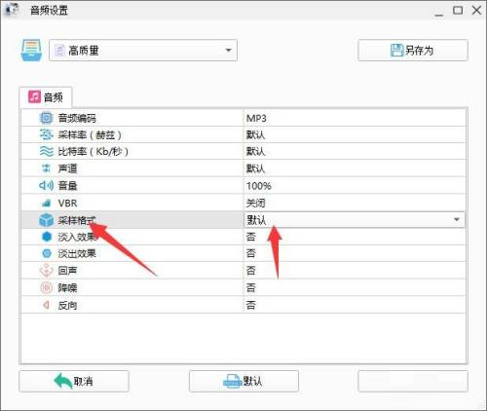Click the noise reduction (降噪) icon
Screen dimensions: 487x411
coord(46,287)
